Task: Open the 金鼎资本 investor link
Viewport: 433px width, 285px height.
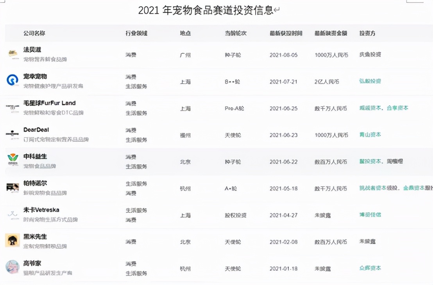Action: click(x=414, y=188)
